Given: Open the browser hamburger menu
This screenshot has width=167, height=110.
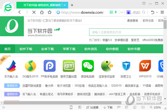Looking at the screenshot, I should pos(162,12).
